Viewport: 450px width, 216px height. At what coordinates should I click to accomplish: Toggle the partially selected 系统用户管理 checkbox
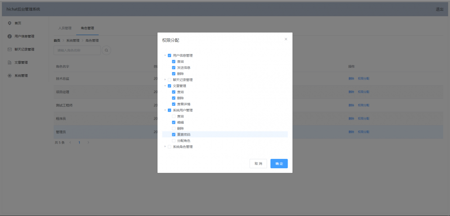[169, 110]
